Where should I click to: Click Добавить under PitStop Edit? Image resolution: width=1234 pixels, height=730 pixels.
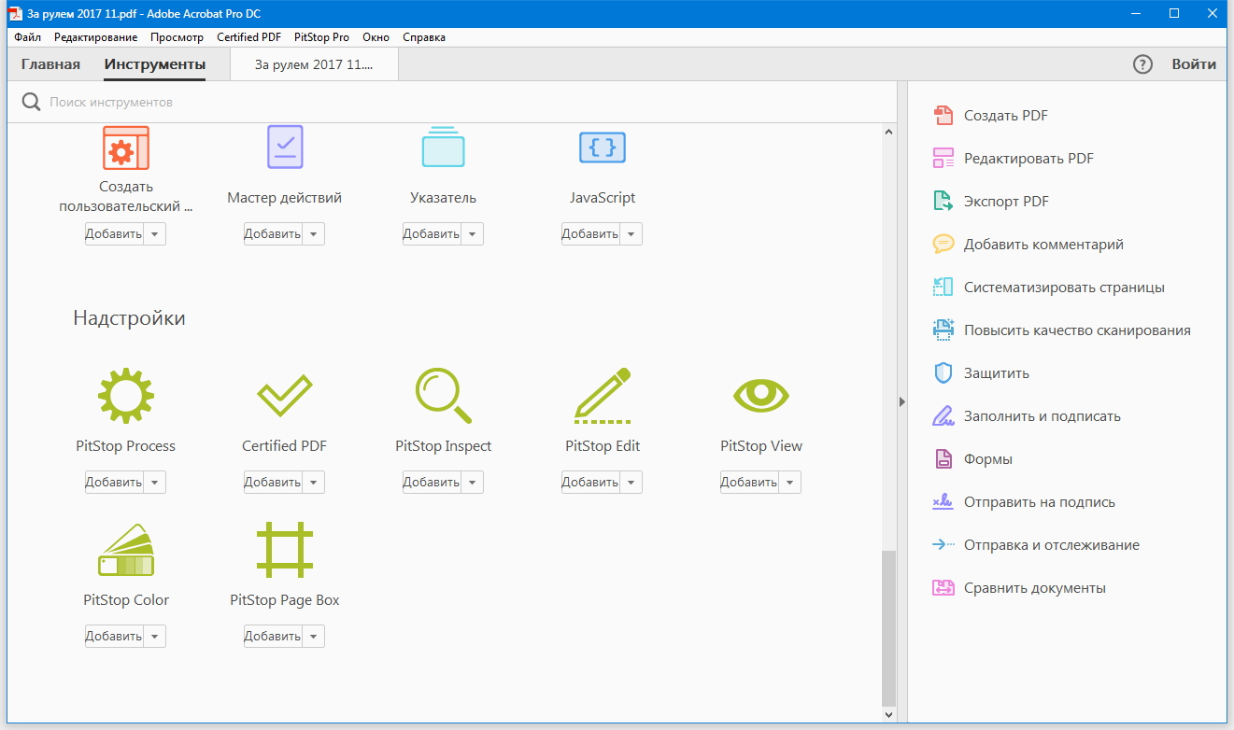tap(590, 483)
